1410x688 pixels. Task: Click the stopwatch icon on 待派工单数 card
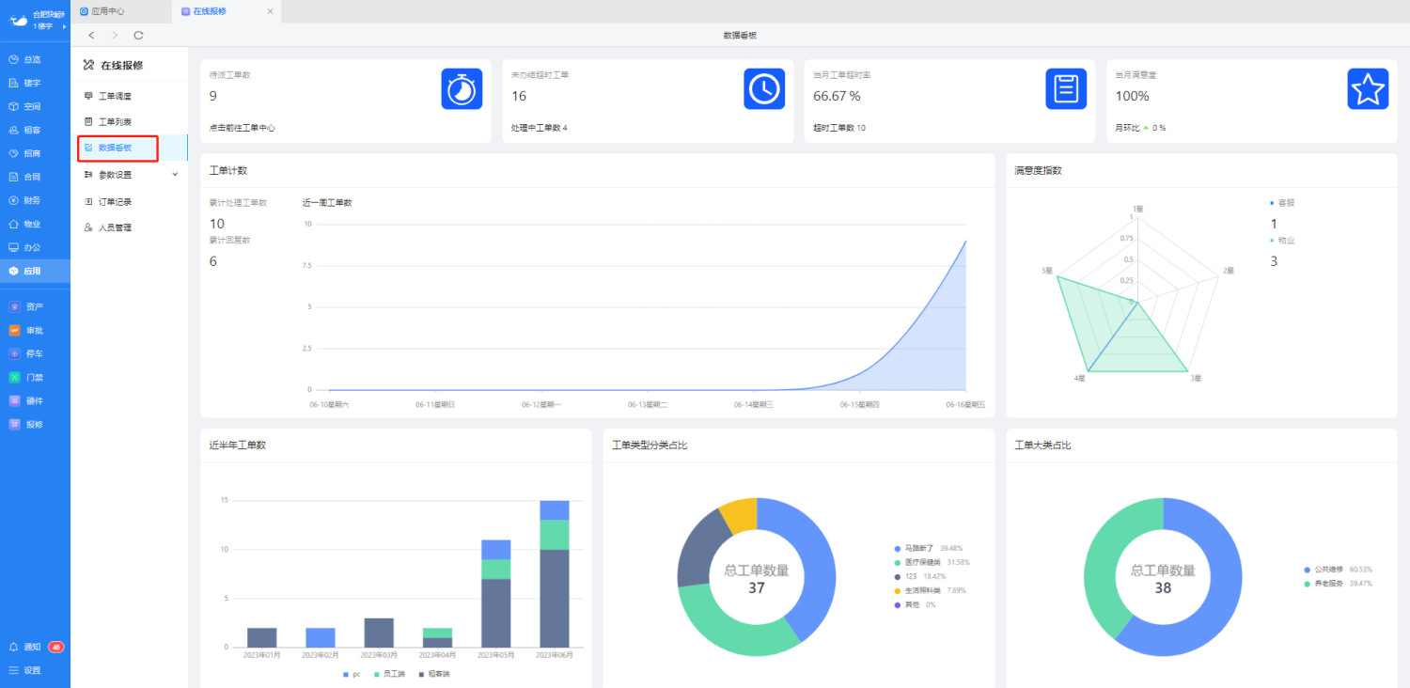tap(462, 89)
